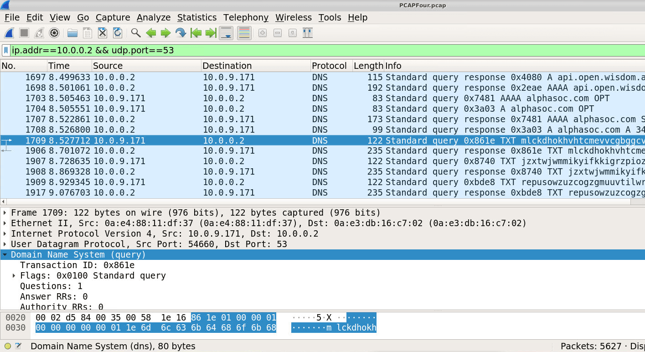
Task: Collapse the Domain Name System (query) section
Action: (5, 254)
